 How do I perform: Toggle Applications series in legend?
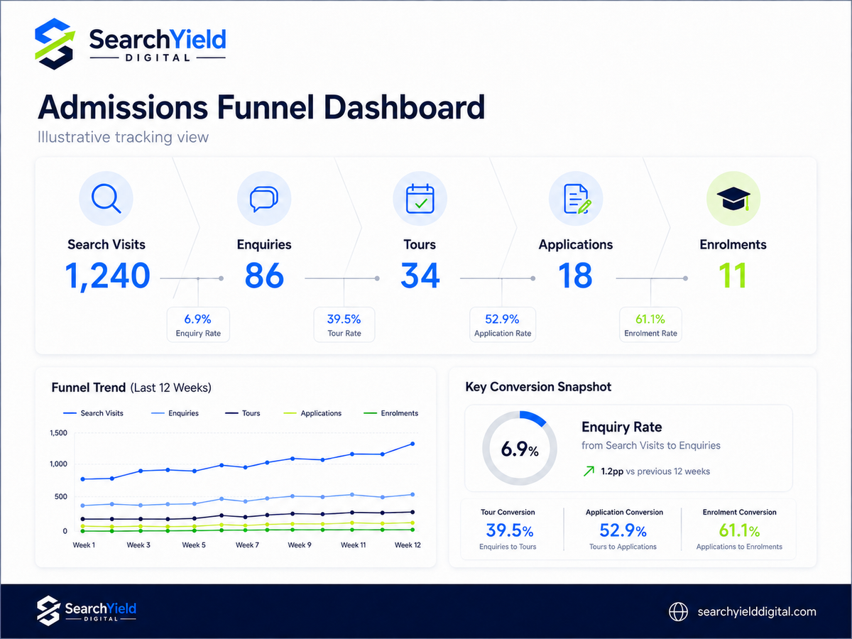tap(312, 413)
